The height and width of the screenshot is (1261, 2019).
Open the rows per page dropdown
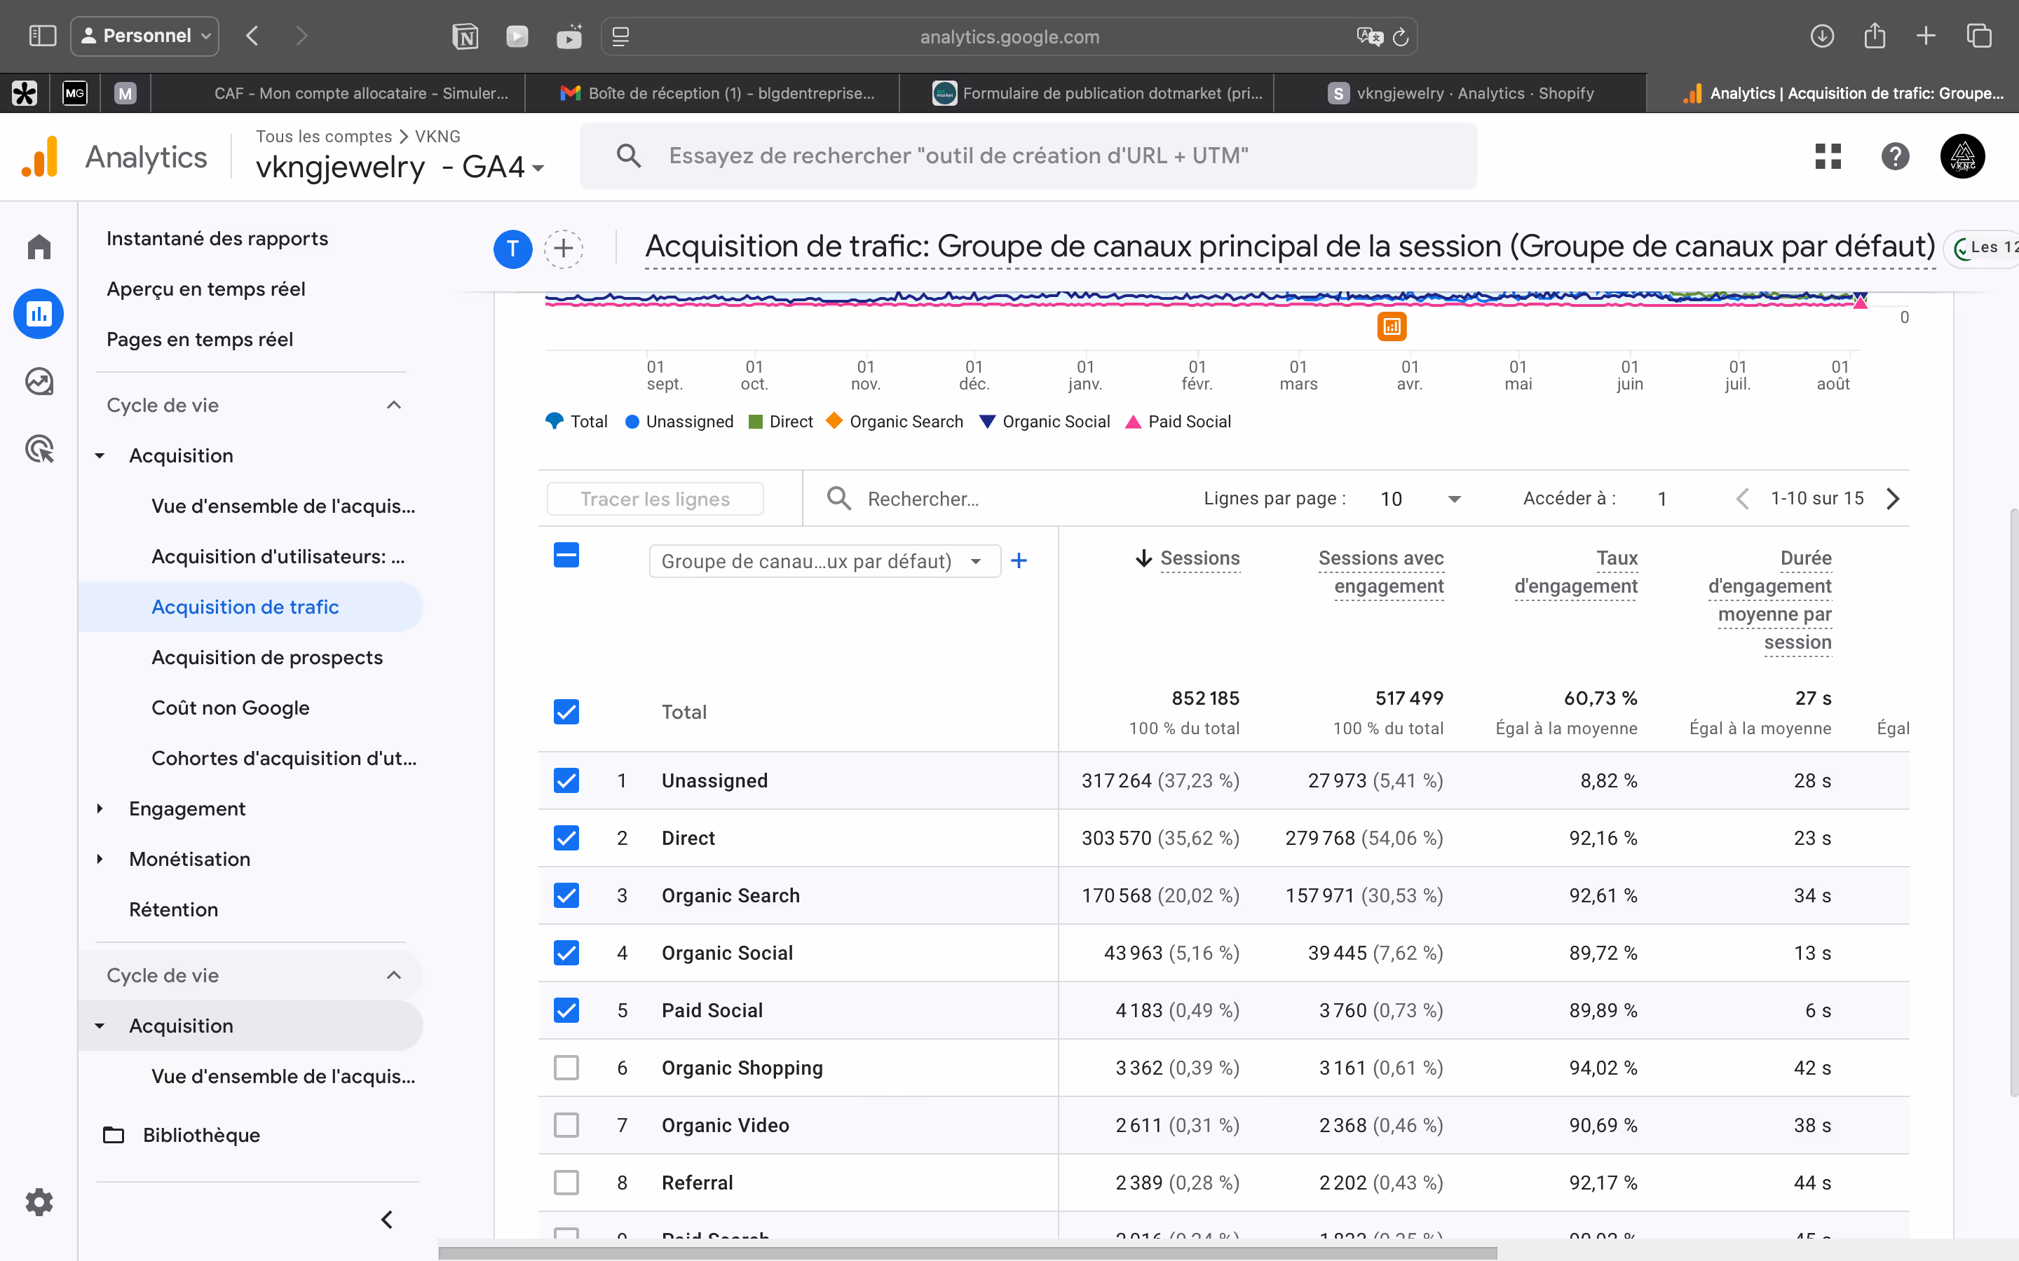1419,499
